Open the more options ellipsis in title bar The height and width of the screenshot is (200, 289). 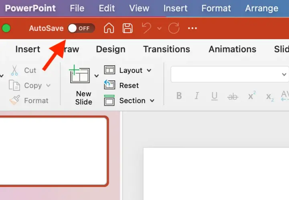[x=192, y=28]
